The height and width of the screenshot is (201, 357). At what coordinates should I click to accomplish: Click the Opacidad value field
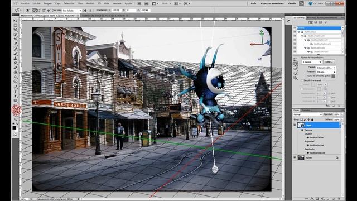336,114
